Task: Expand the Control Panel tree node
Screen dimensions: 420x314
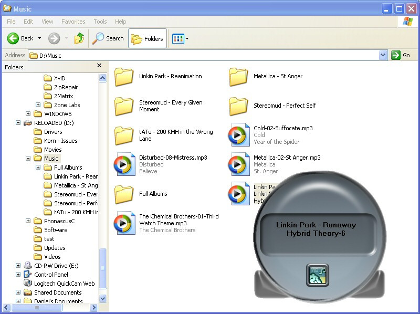Action: (x=18, y=274)
